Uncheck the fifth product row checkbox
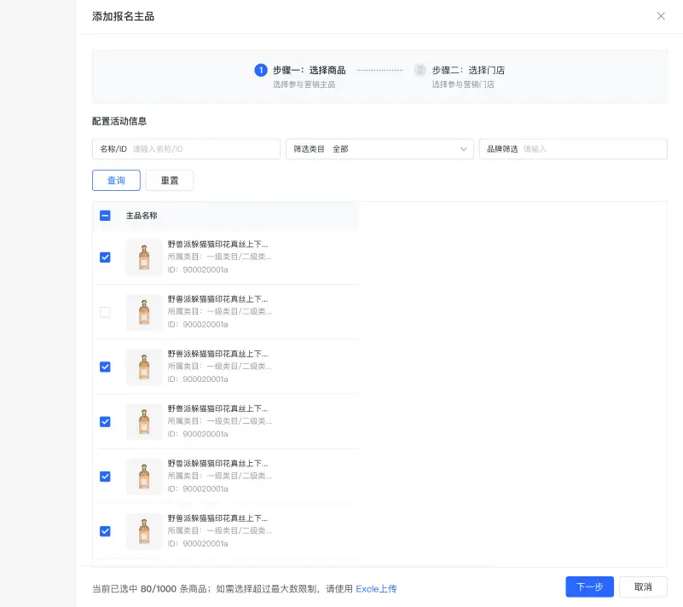683x607 pixels. tap(105, 477)
